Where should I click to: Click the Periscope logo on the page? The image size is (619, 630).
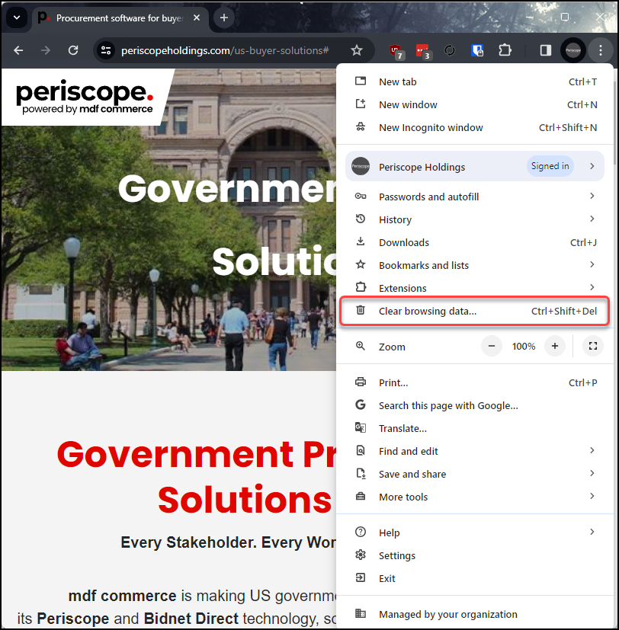click(x=85, y=97)
